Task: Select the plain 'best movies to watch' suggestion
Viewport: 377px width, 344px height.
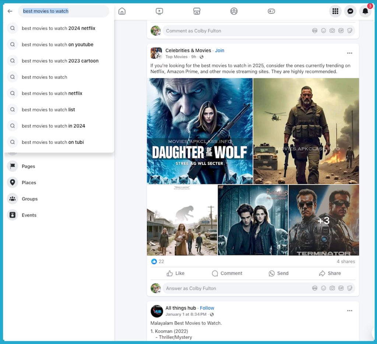Action: pos(59,77)
